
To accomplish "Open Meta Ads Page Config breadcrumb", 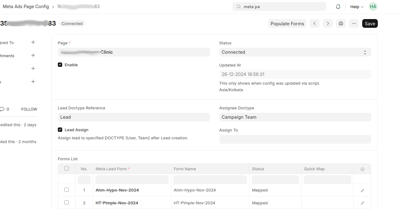I will coord(26,7).
